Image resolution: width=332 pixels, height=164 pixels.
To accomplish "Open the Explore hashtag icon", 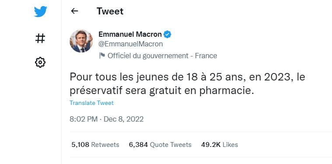I will click(x=40, y=38).
